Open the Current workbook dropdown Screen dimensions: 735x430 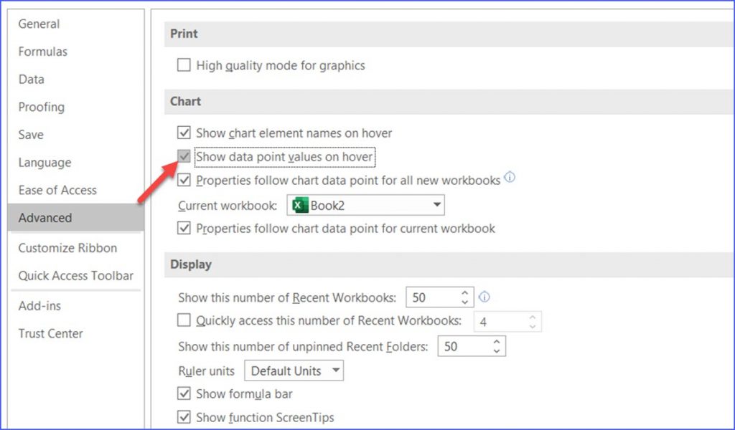436,205
